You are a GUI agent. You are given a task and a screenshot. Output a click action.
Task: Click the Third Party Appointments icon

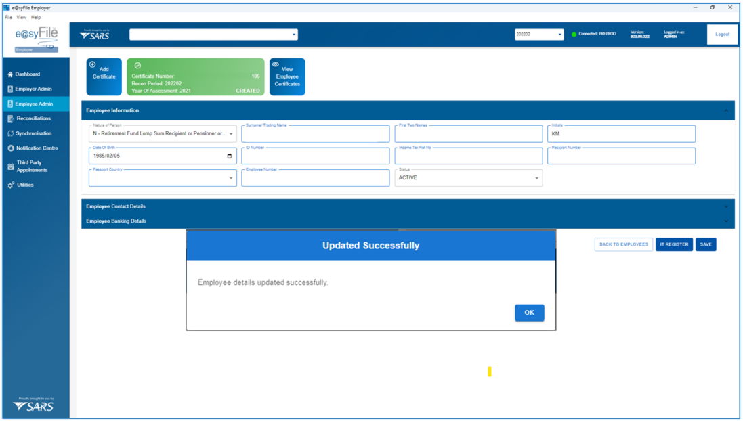(10, 167)
